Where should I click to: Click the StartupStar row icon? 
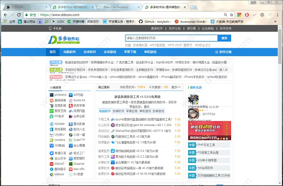pos(113,131)
